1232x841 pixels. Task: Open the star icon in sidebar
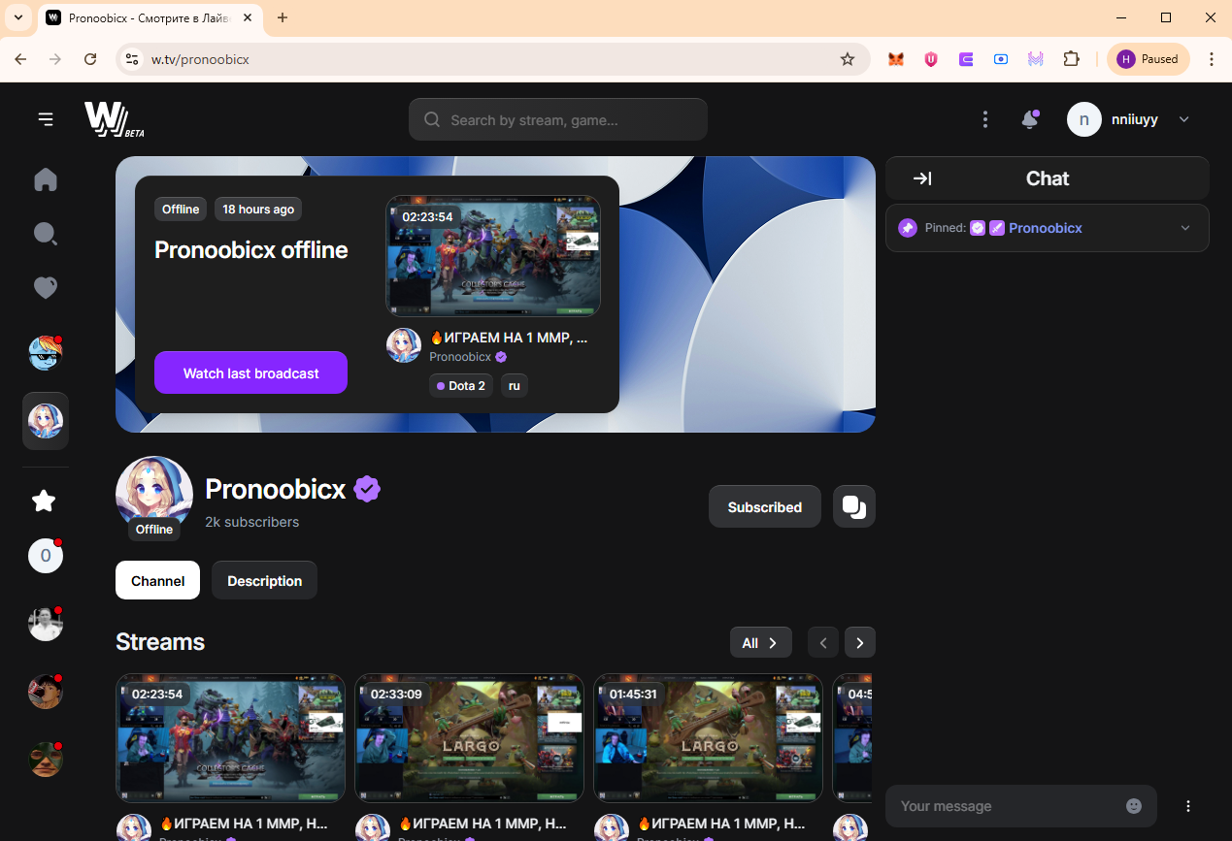click(44, 501)
